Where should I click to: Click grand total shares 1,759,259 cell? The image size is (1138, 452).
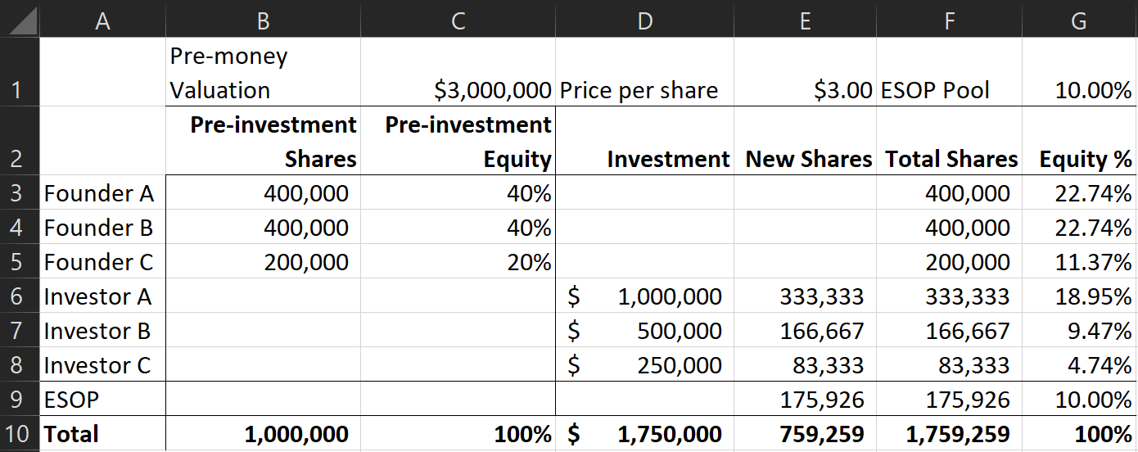pyautogui.click(x=950, y=433)
